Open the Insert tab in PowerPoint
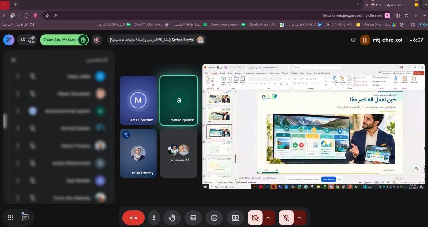 pos(222,73)
